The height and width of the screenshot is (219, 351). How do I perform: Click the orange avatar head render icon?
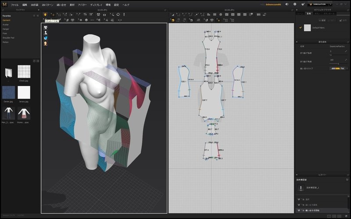46,43
